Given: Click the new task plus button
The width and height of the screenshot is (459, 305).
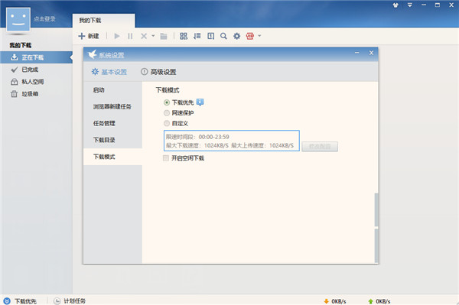Looking at the screenshot, I should pyautogui.click(x=89, y=36).
